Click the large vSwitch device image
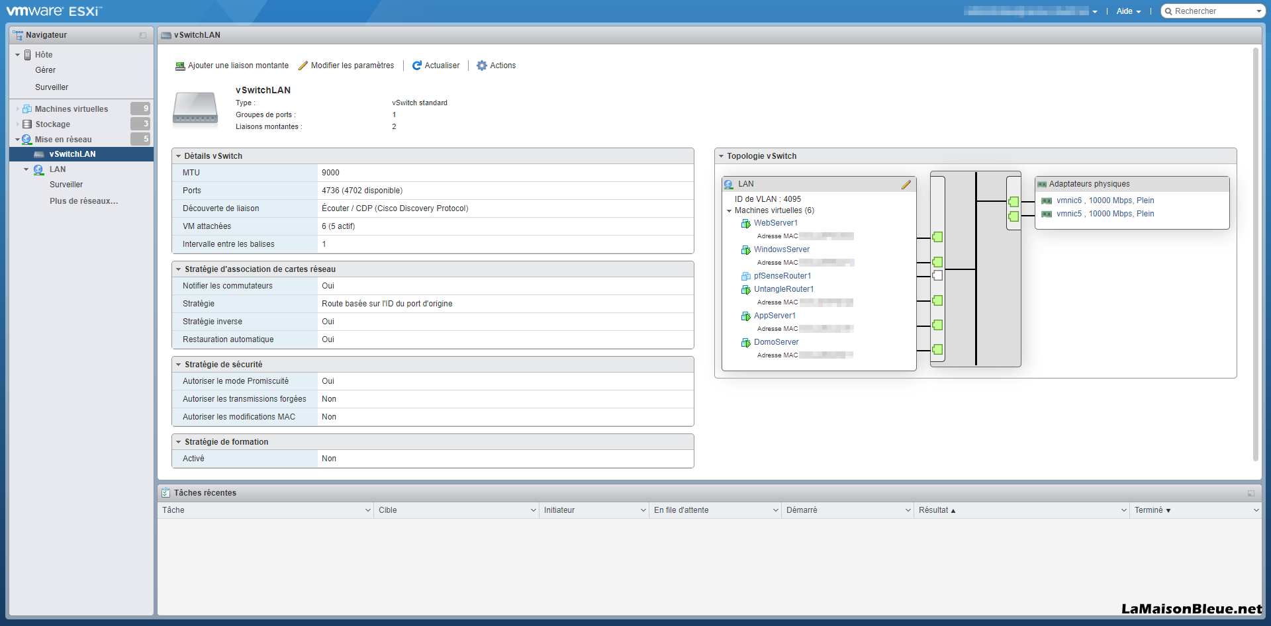This screenshot has height=626, width=1271. pyautogui.click(x=195, y=109)
